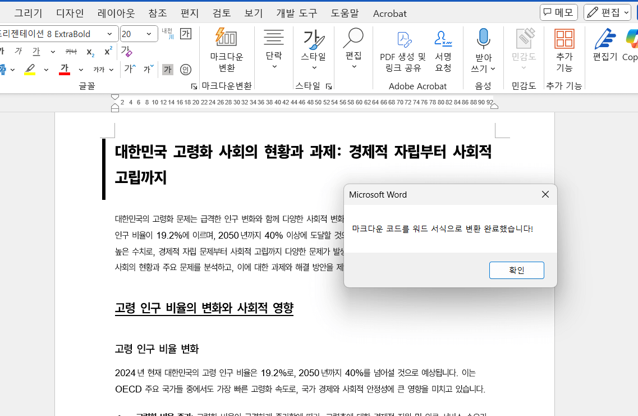Click subheading 고령 인구 비율 변화

click(157, 349)
